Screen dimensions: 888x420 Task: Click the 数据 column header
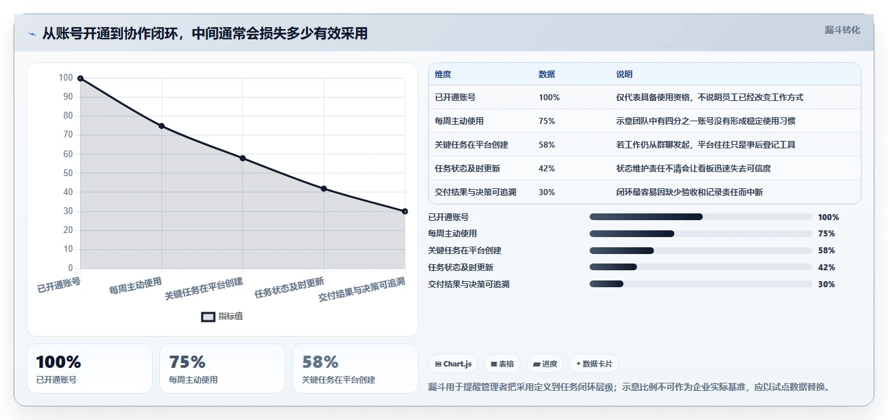point(547,75)
